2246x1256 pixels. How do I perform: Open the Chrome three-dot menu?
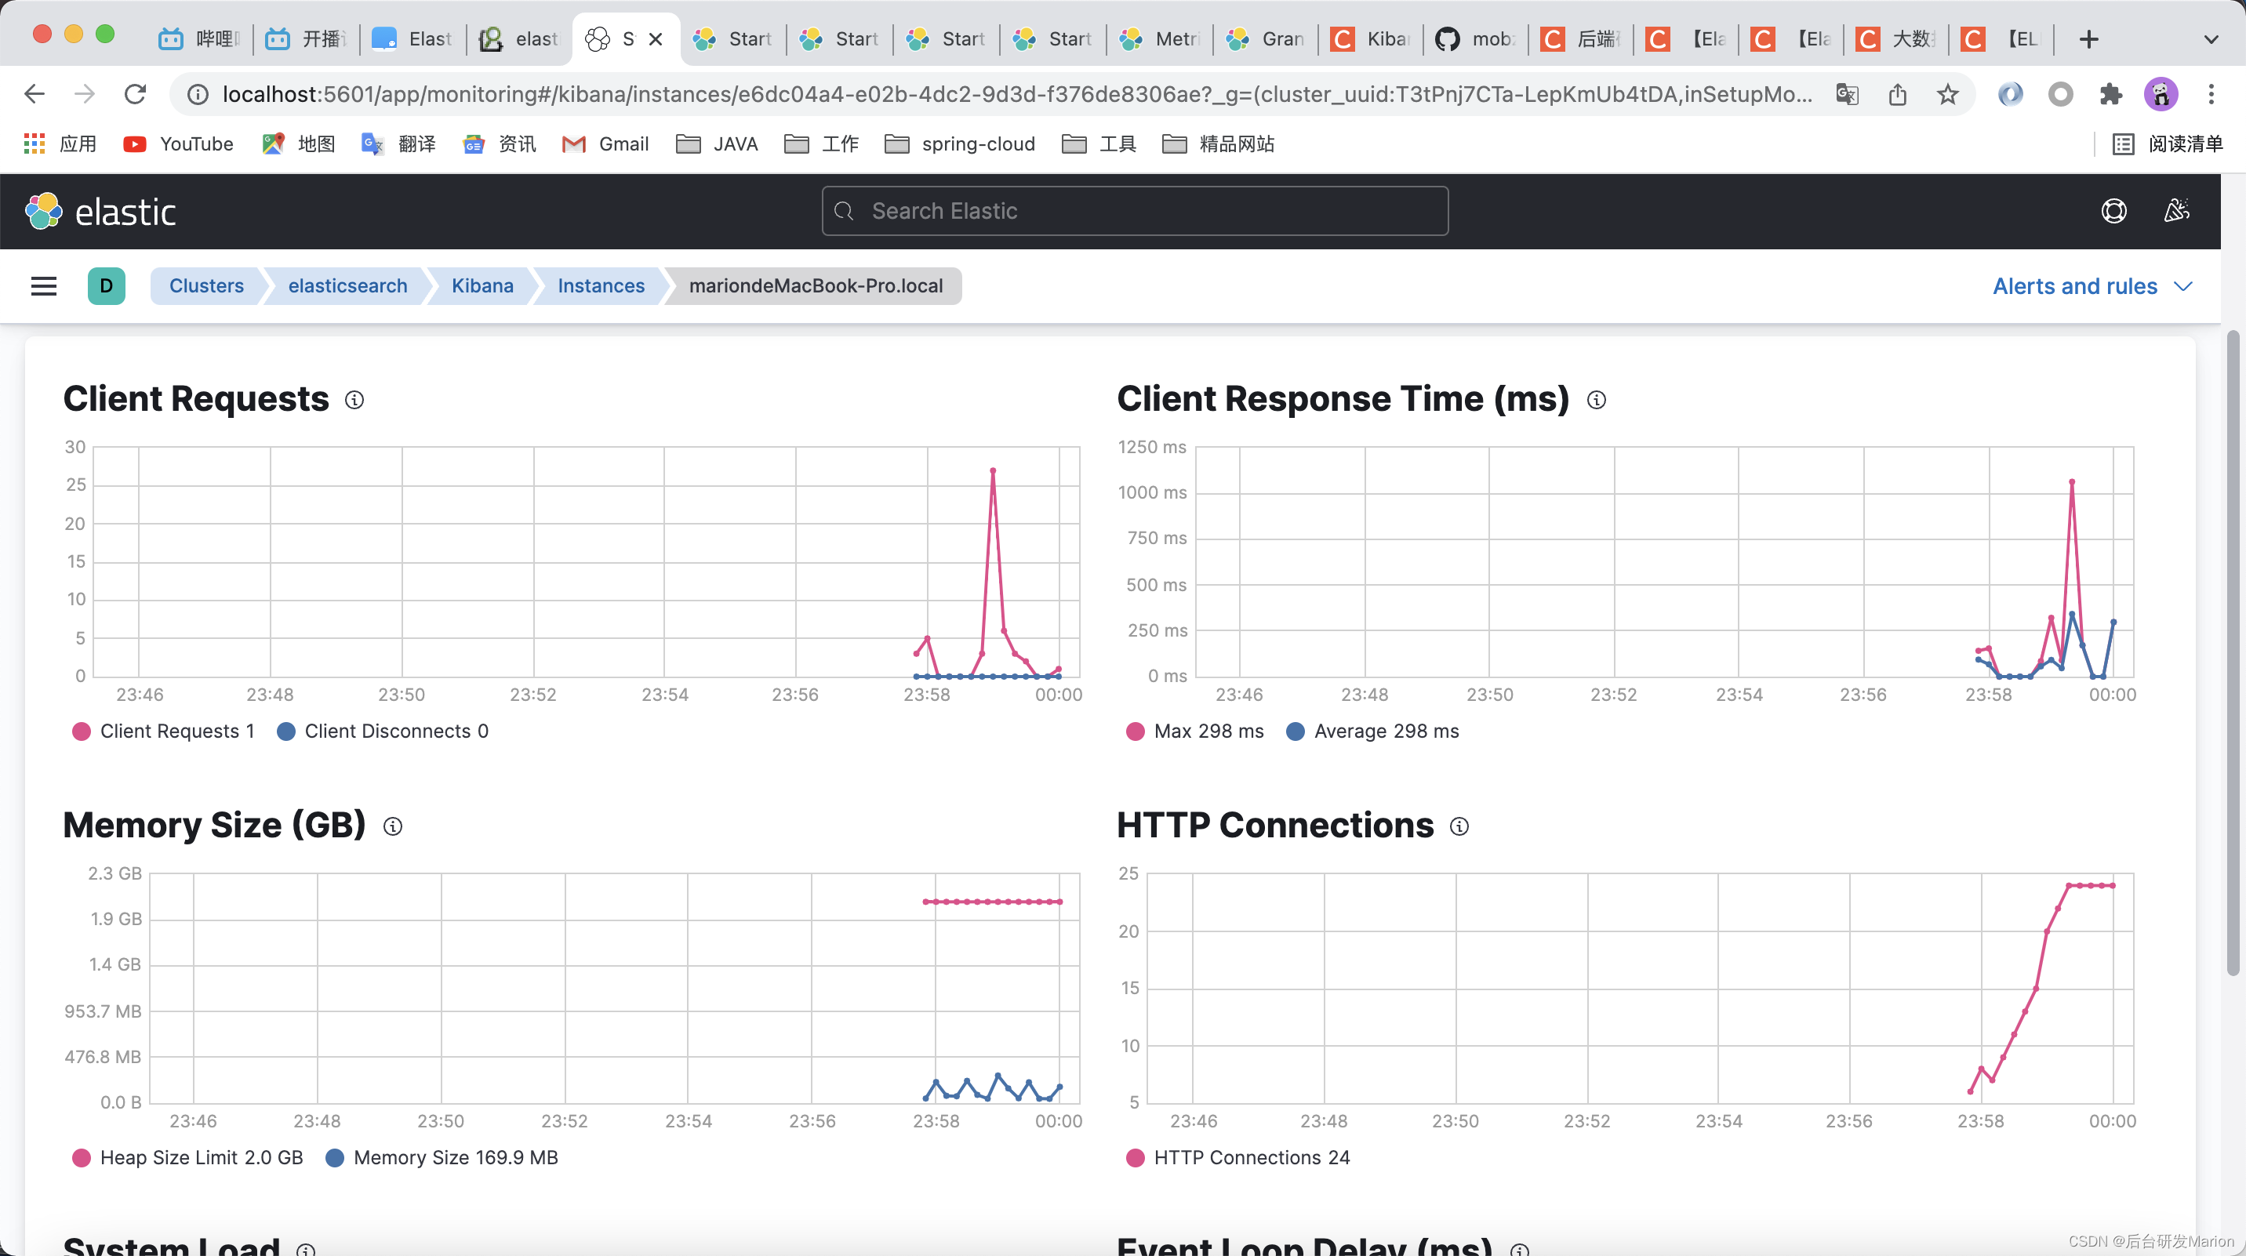click(x=2210, y=94)
